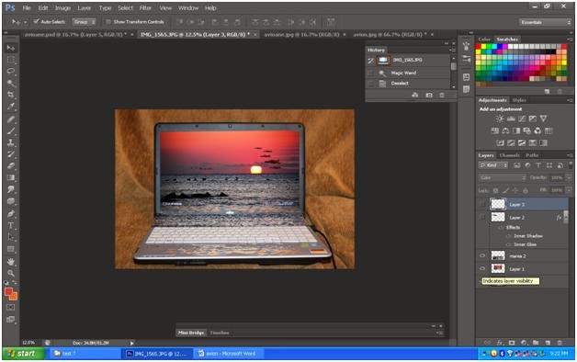The image size is (577, 362).
Task: Open the blend mode dropdown
Action: tap(503, 177)
